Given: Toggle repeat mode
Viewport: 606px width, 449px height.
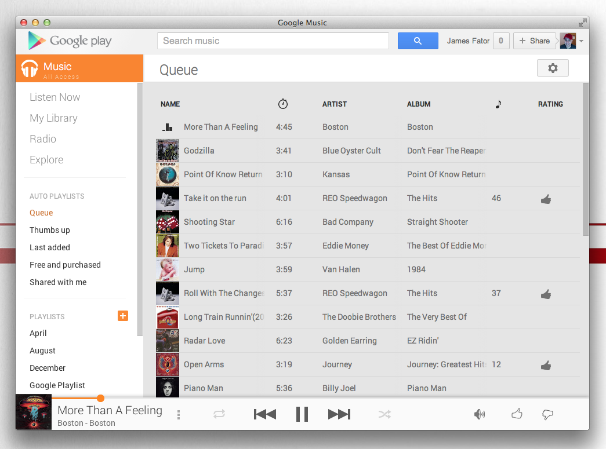Looking at the screenshot, I should (219, 414).
